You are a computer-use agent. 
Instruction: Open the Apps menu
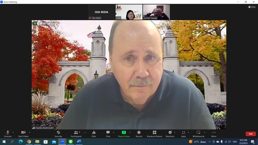[183, 134]
